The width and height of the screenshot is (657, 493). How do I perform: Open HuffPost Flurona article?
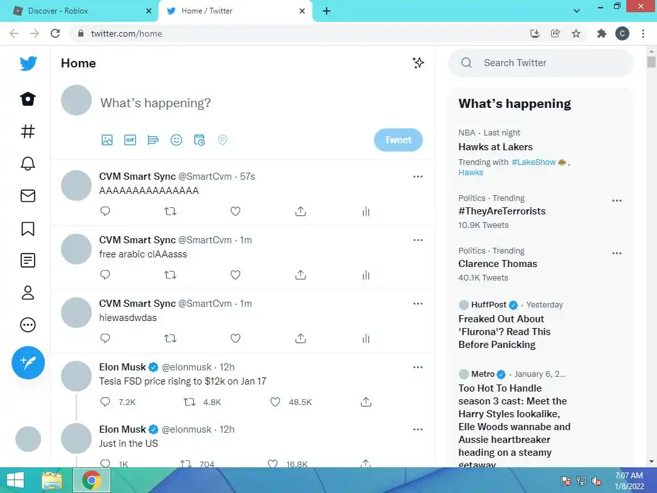504,332
